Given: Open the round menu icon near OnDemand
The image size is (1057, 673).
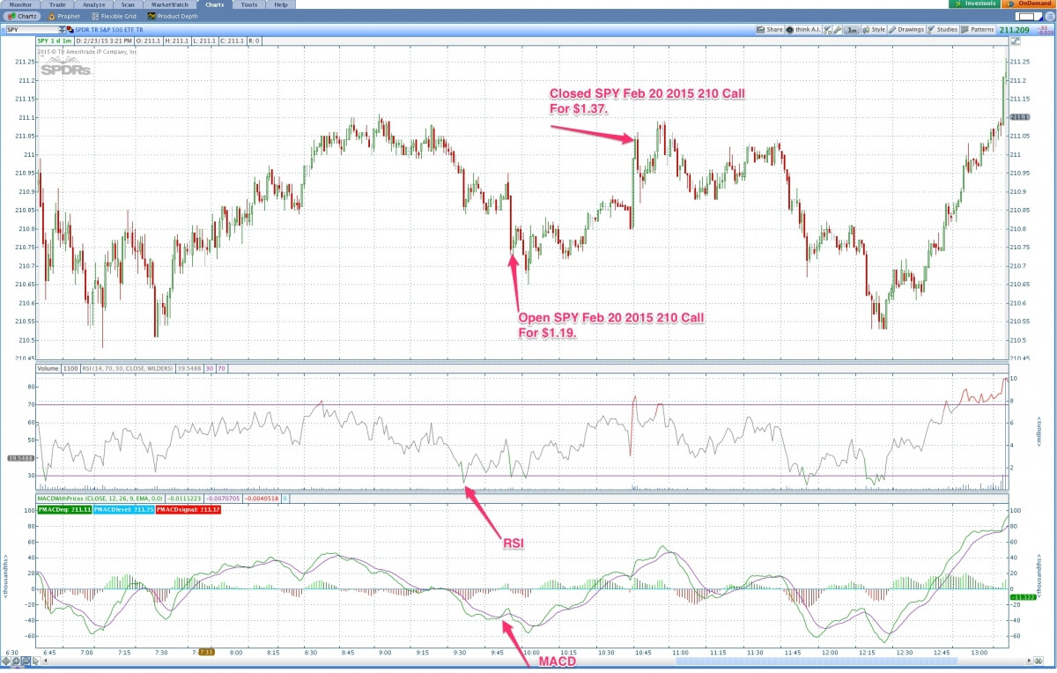Looking at the screenshot, I should click(1048, 17).
